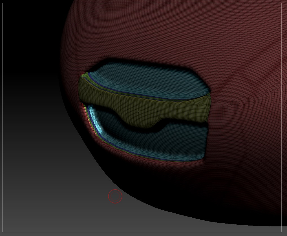
Task: Click the left end of the yellow-green band
Action: (x=85, y=90)
